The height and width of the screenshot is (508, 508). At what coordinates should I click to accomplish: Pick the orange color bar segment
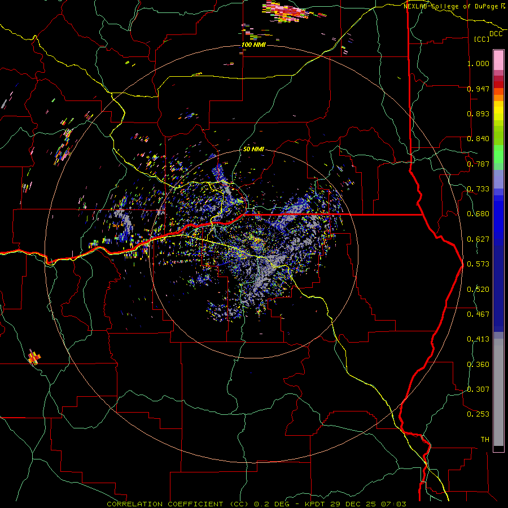pos(498,98)
